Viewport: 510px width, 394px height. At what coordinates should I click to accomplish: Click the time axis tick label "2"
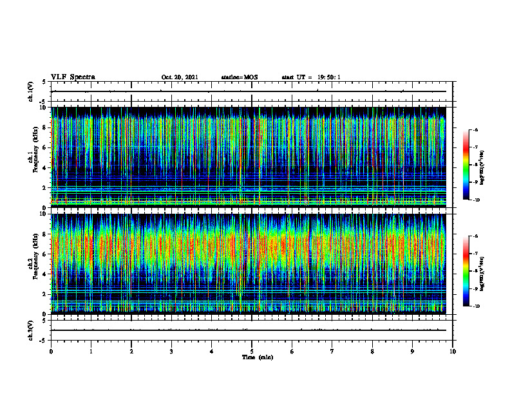[131, 352]
